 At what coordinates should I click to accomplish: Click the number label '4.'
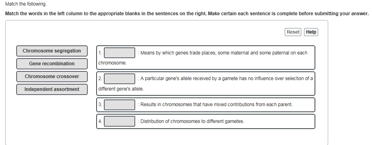[101, 121]
